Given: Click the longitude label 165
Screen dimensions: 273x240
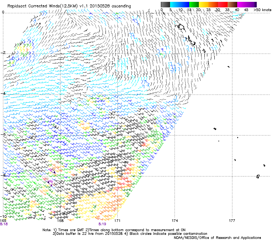Looking at the screenshot, I should pos(3,221).
